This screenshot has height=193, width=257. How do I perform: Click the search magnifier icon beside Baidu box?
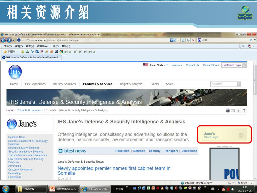pyautogui.click(x=251, y=40)
